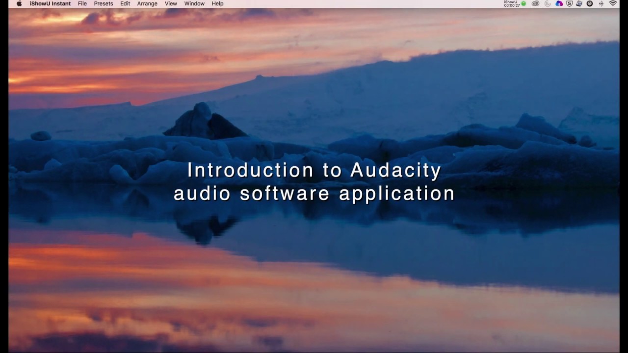Open the Arrange menu
The height and width of the screenshot is (353, 628).
tap(147, 3)
